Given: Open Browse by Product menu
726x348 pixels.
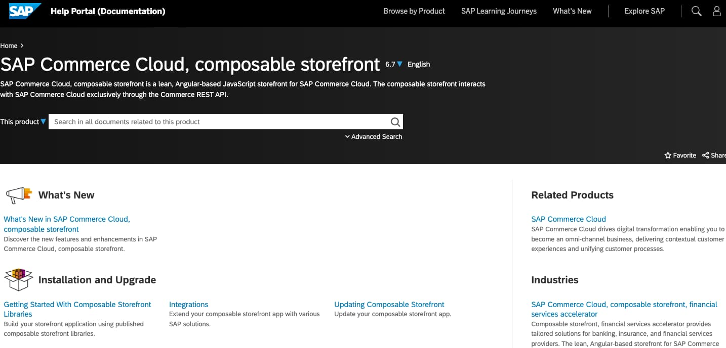Looking at the screenshot, I should tap(414, 11).
